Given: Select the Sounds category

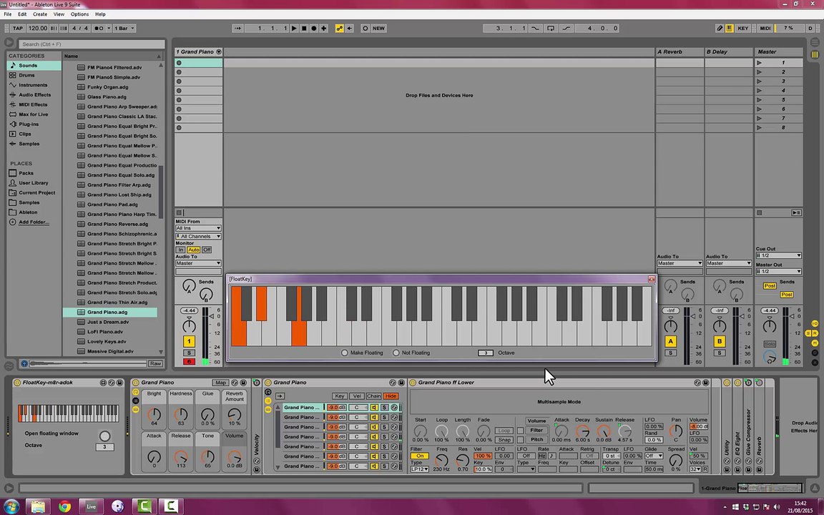Looking at the screenshot, I should (x=34, y=66).
